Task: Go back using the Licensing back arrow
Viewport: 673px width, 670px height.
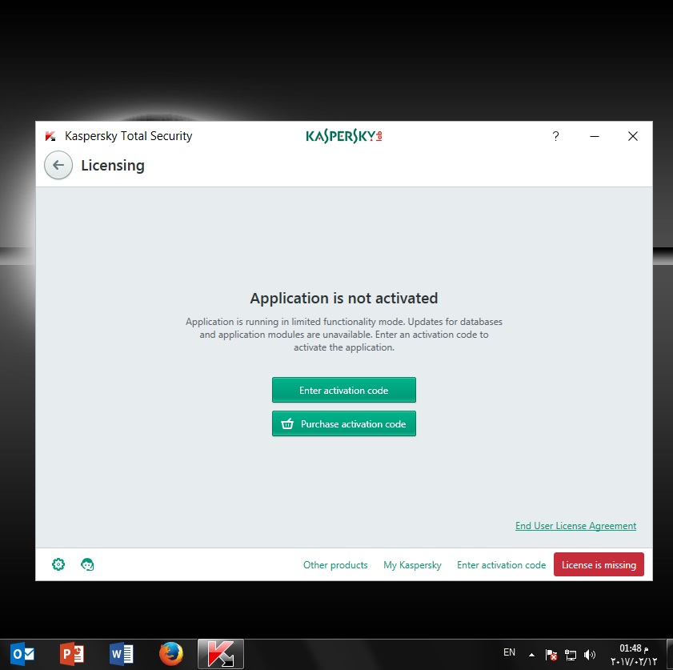Action: [x=58, y=165]
